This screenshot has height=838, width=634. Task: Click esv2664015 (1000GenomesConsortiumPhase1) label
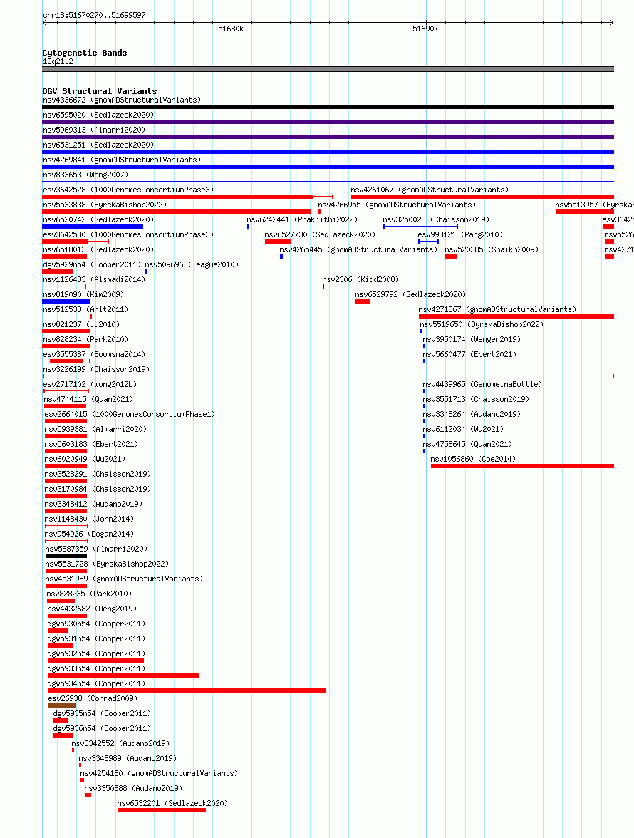coord(130,414)
